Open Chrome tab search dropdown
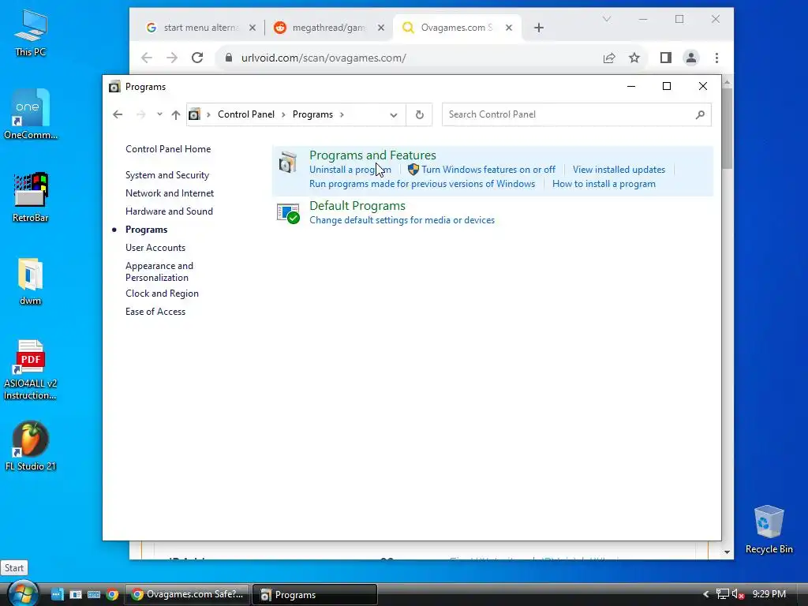The image size is (808, 606). click(x=607, y=19)
